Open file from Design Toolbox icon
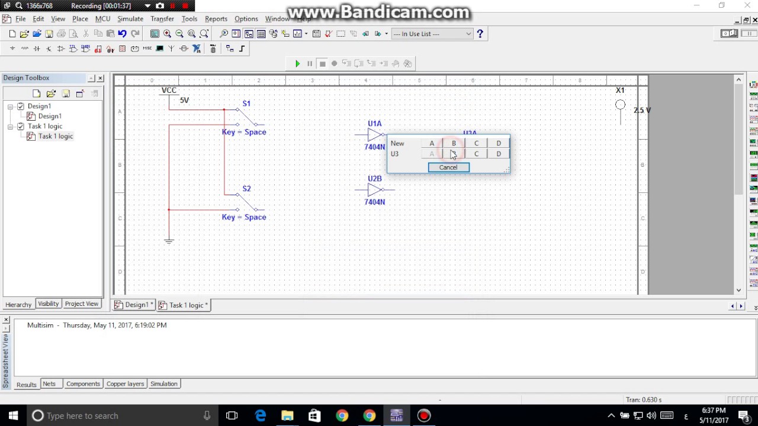Viewport: 758px width, 426px height. point(51,93)
